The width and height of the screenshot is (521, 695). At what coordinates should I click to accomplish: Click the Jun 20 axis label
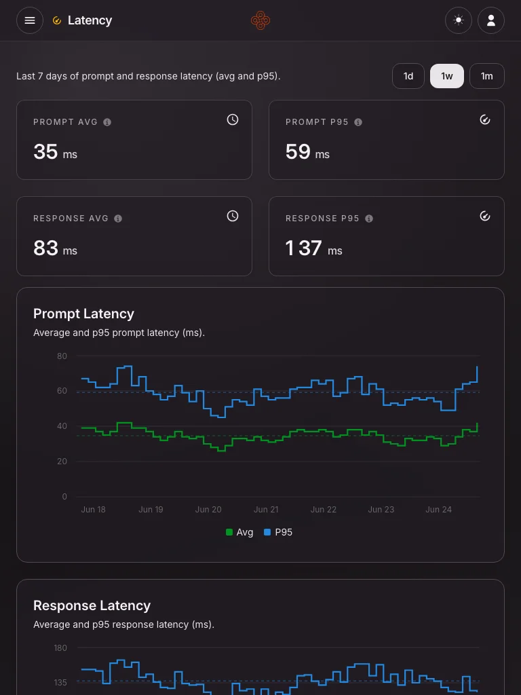point(208,510)
